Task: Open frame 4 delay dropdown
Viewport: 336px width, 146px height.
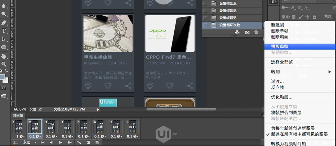Action: pos(68,136)
